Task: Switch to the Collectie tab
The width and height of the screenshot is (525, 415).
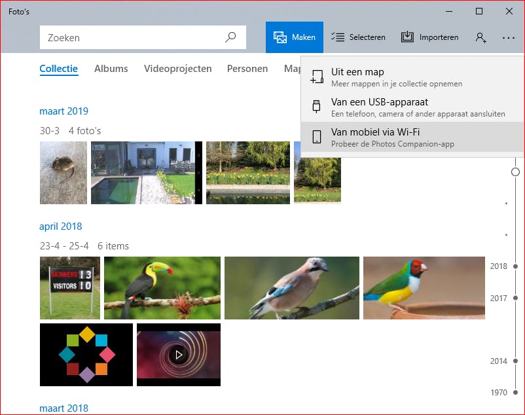Action: [x=59, y=69]
